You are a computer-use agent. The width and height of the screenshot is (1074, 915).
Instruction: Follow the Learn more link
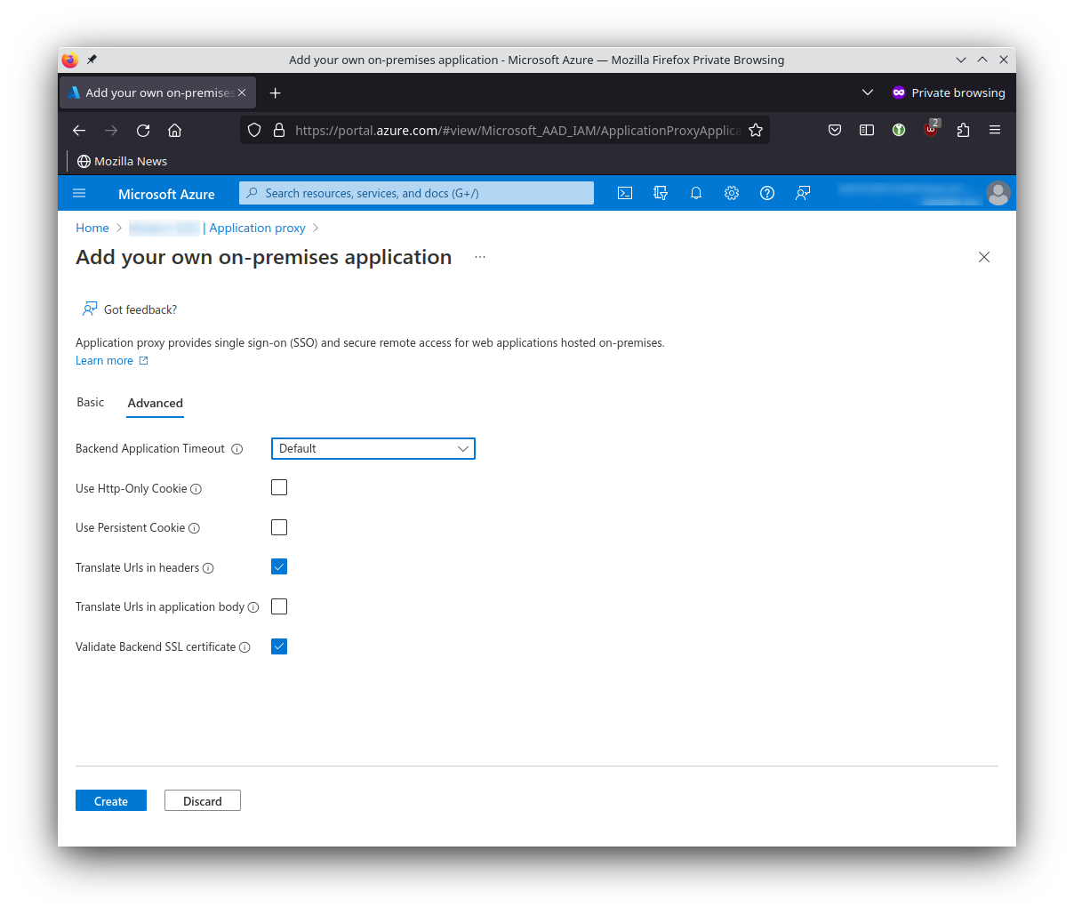click(x=105, y=360)
